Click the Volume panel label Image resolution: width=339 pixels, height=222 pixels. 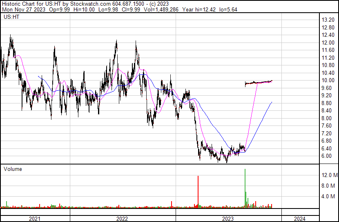pos(13,169)
